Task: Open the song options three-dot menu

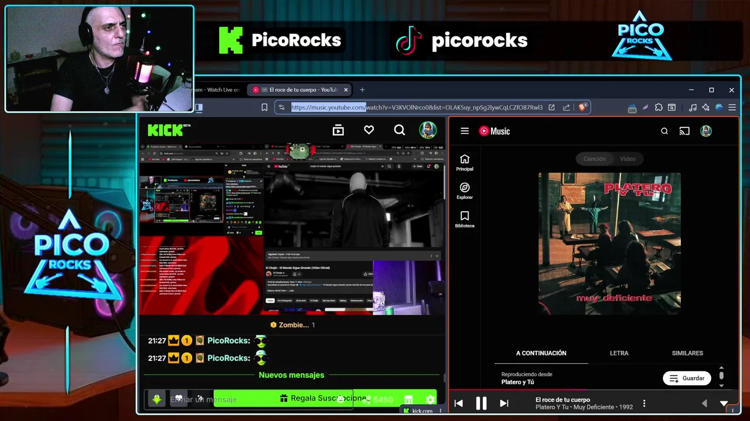Action: (644, 403)
